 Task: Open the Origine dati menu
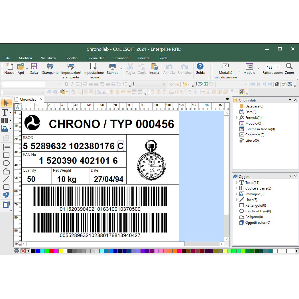(x=95, y=58)
